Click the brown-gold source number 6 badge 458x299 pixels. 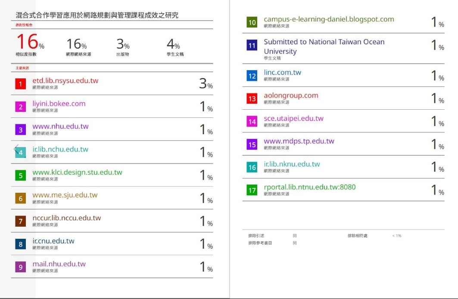(x=20, y=198)
